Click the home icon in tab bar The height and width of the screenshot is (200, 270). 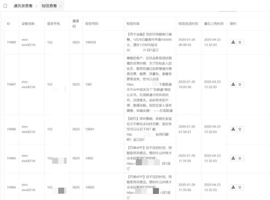pyautogui.click(x=5, y=6)
